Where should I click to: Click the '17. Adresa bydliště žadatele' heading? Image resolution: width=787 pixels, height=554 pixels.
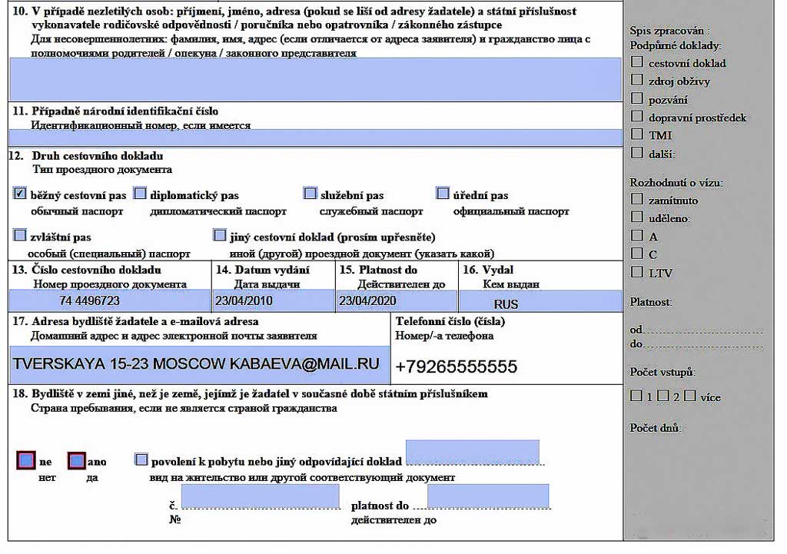[x=135, y=322]
